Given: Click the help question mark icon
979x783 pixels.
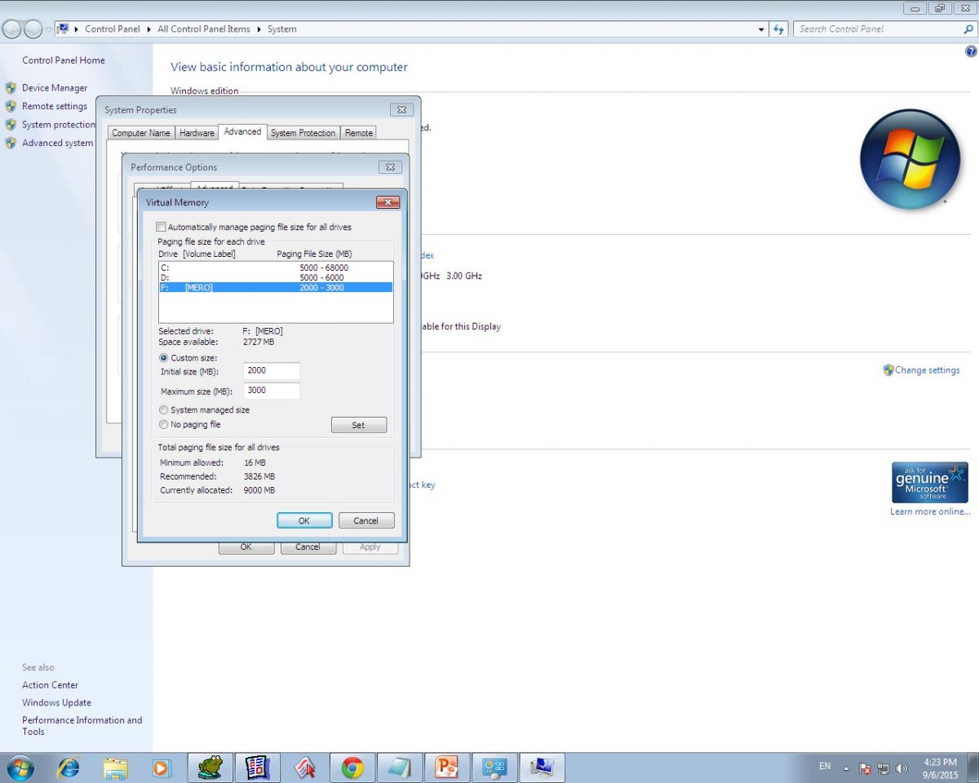Looking at the screenshot, I should click(971, 51).
